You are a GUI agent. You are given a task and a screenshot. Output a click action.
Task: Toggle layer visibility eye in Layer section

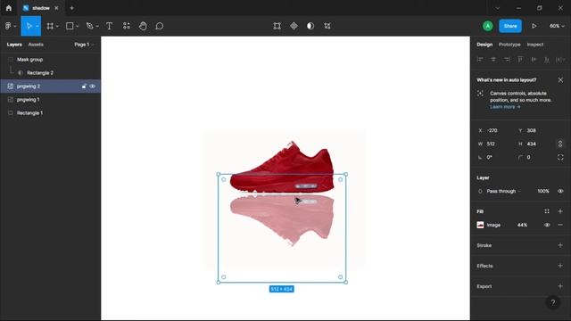[x=560, y=191]
